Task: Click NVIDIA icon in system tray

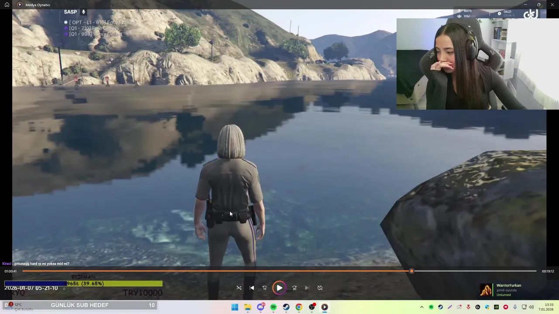Action: coord(497,307)
